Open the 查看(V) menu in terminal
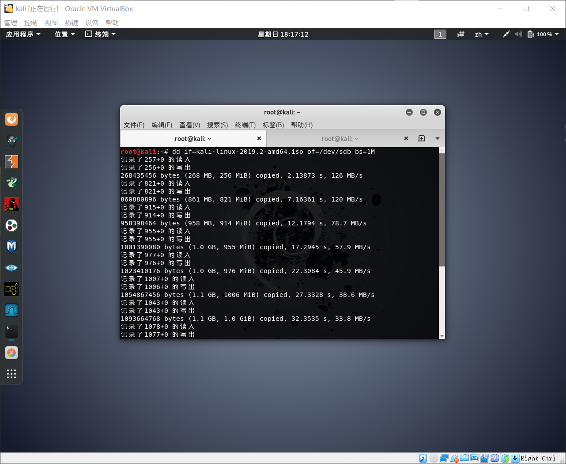The width and height of the screenshot is (566, 464). [190, 125]
